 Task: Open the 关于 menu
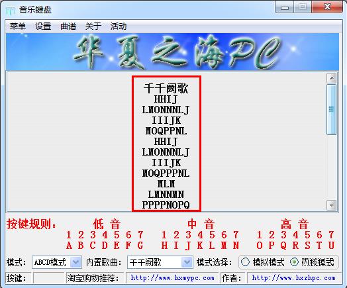[x=93, y=26]
